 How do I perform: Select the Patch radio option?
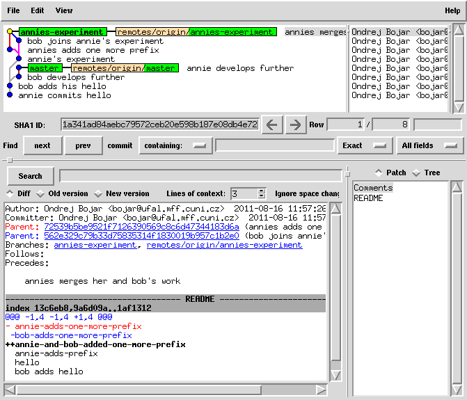pyautogui.click(x=379, y=173)
